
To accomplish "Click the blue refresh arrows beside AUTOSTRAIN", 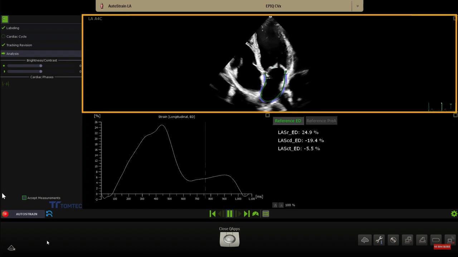I will pyautogui.click(x=49, y=214).
